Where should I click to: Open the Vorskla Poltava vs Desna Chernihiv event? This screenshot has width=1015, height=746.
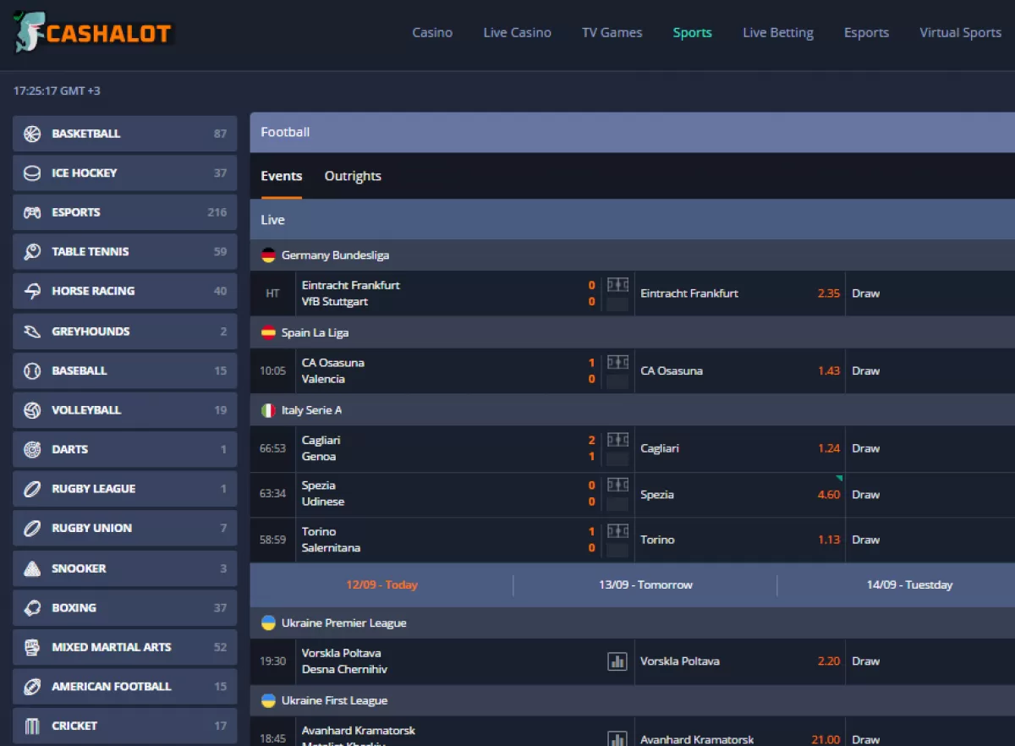point(344,661)
